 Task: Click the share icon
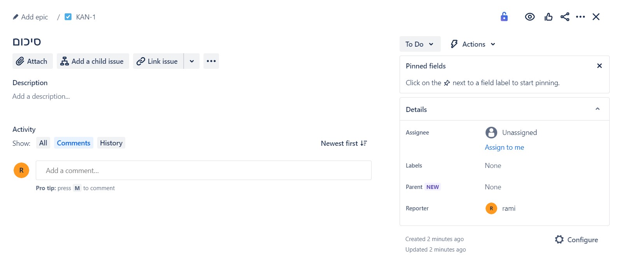pos(565,17)
